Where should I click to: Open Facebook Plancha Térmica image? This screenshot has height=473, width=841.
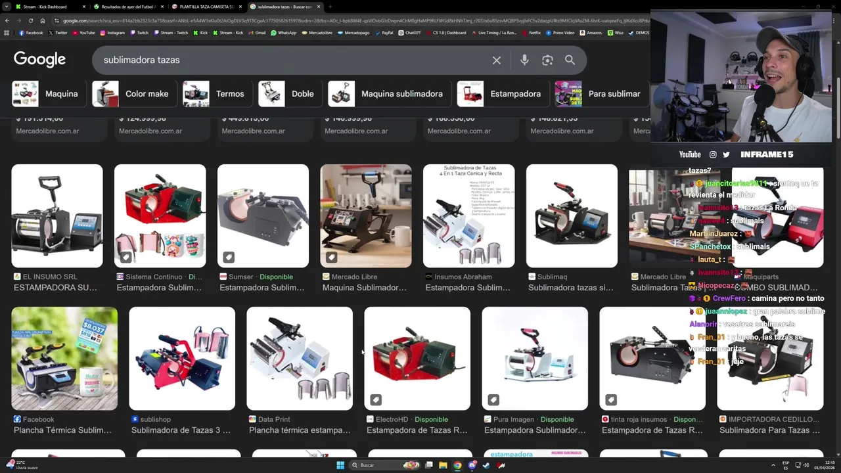tap(64, 359)
